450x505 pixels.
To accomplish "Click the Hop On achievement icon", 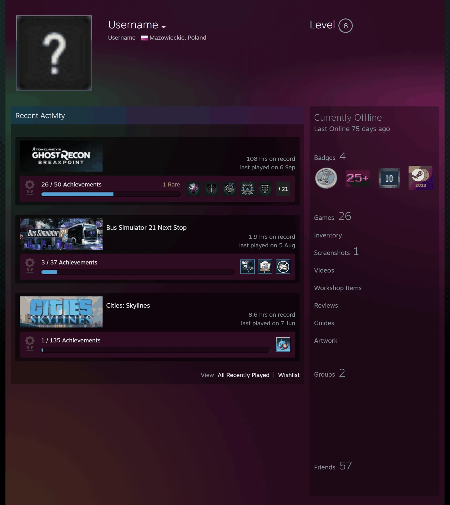I will click(x=247, y=267).
